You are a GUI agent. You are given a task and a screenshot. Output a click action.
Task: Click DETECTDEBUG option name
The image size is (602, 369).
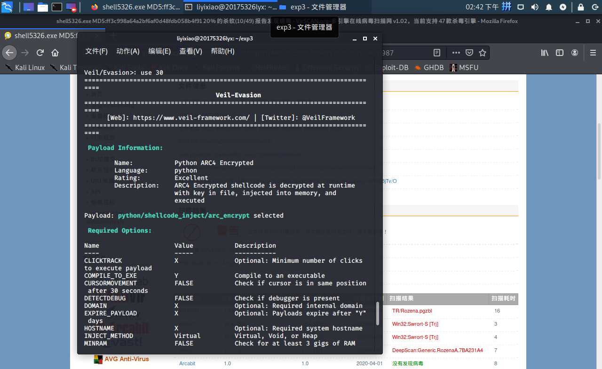click(105, 298)
